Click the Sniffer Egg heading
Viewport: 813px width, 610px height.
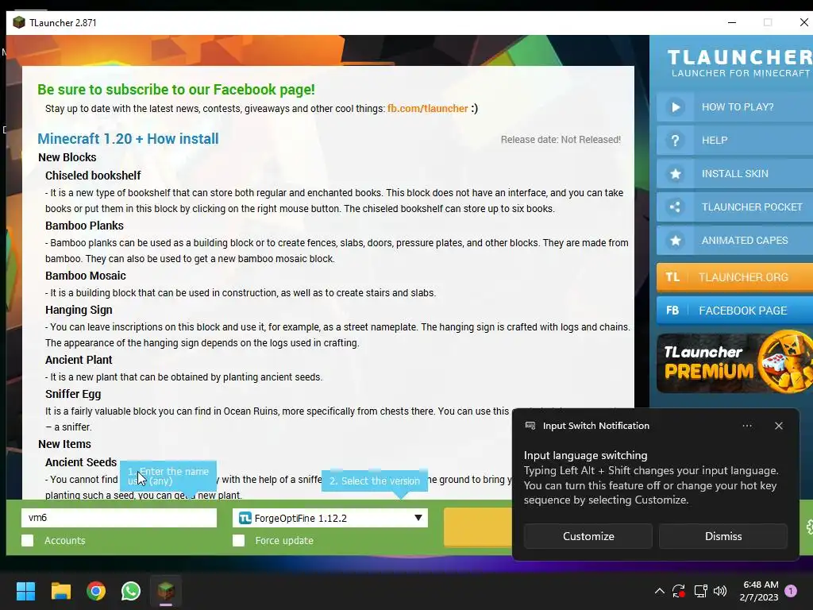coord(73,394)
